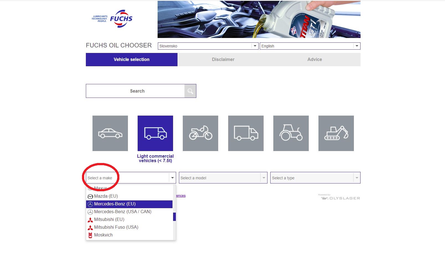
Task: Open the English language dropdown
Action: (310, 46)
